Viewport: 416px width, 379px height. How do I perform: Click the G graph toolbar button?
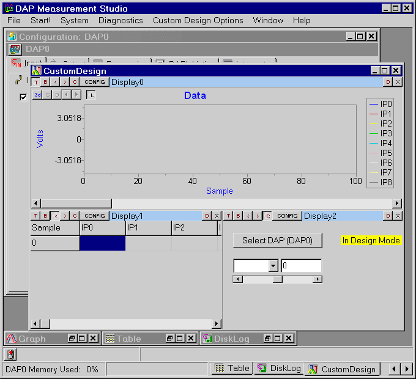48,95
